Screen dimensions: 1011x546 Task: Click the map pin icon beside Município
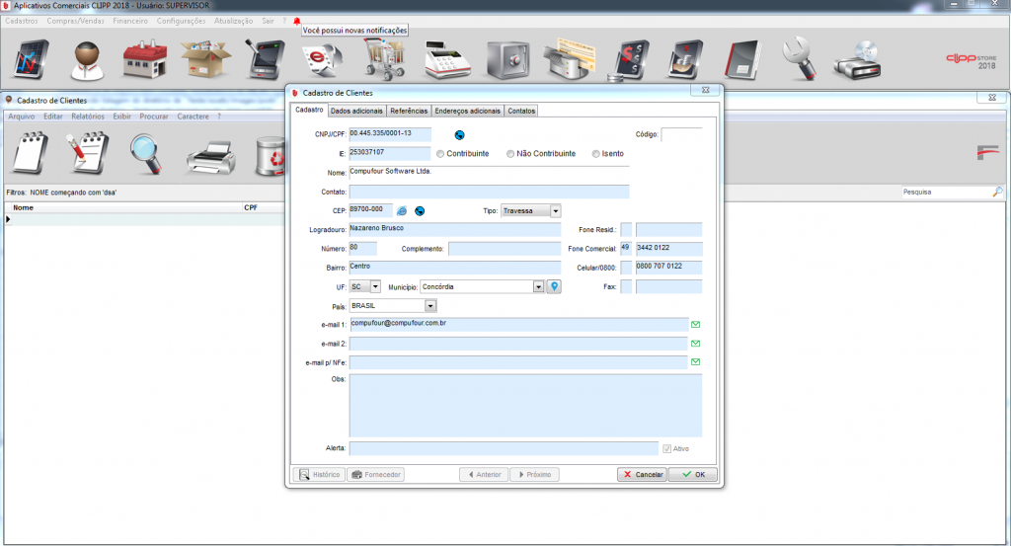pos(555,286)
